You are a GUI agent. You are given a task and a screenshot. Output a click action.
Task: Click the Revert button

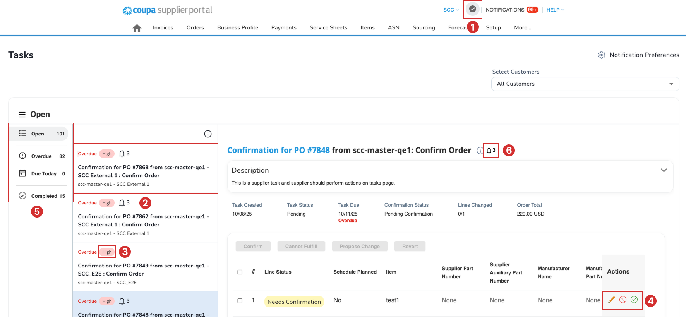pos(410,247)
